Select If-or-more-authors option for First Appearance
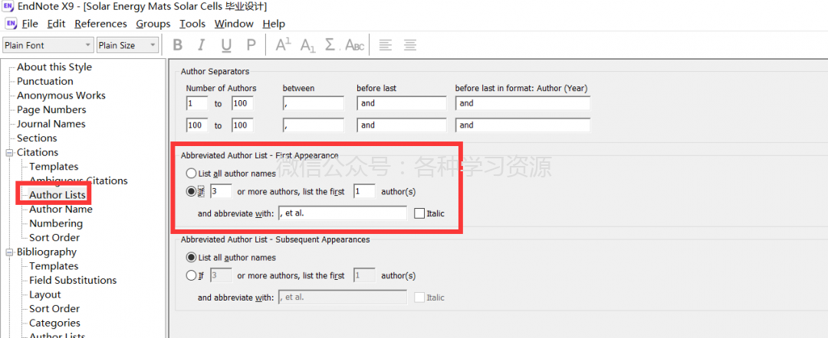The image size is (828, 338). (x=191, y=192)
